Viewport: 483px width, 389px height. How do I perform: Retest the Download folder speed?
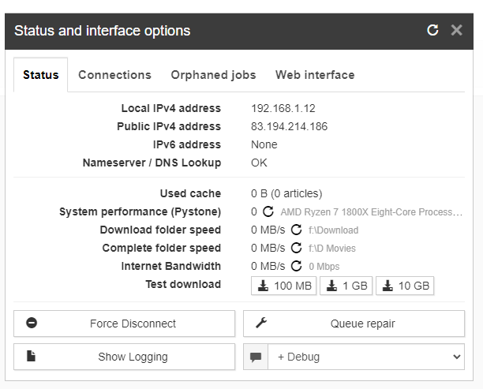[296, 230]
